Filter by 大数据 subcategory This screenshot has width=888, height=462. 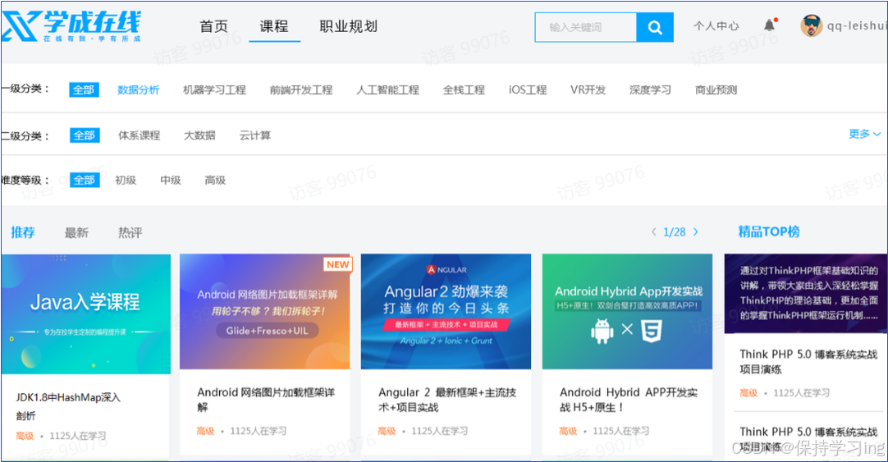199,135
